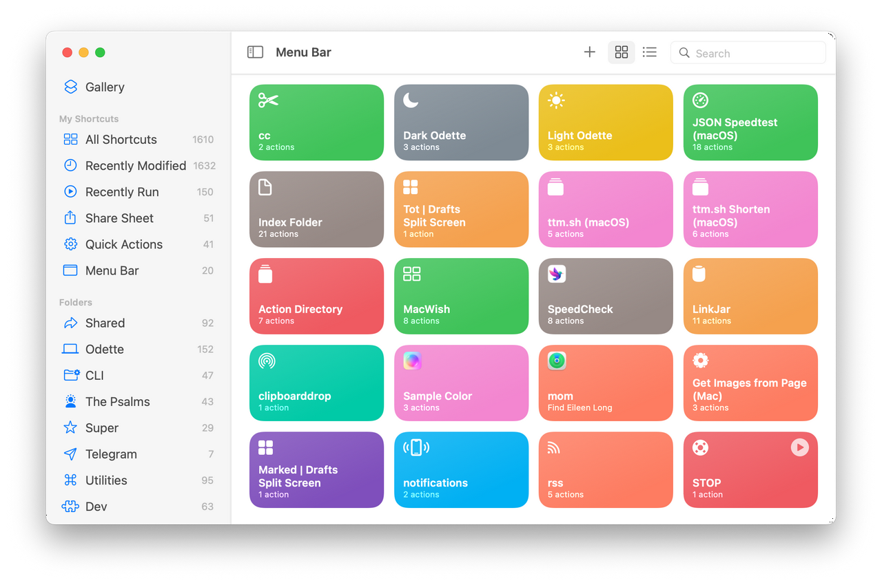This screenshot has width=882, height=585.
Task: Click "21 actions" on Index Folder card
Action: pyautogui.click(x=278, y=234)
